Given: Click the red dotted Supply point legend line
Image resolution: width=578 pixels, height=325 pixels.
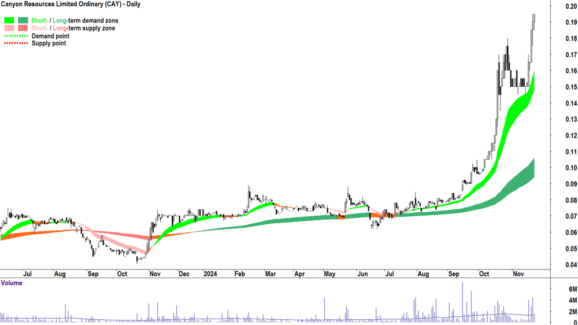Looking at the screenshot, I should tap(16, 43).
